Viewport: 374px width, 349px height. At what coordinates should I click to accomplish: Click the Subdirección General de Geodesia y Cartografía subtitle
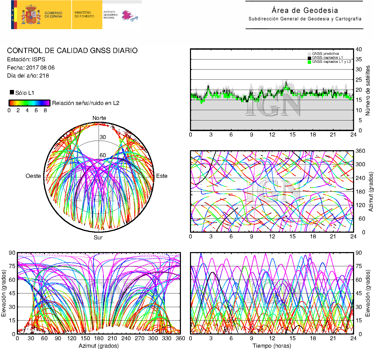click(305, 19)
